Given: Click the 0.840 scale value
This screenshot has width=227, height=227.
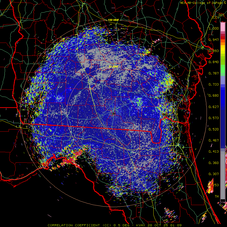Looking at the screenshot, I should (214, 62).
